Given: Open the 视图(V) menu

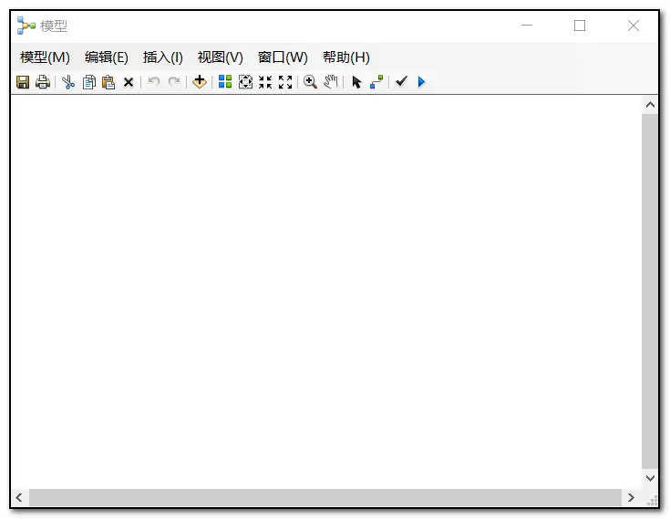Looking at the screenshot, I should click(x=220, y=57).
